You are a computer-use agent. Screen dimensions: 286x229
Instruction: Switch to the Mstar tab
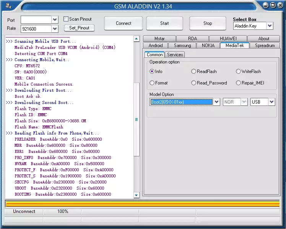159,39
